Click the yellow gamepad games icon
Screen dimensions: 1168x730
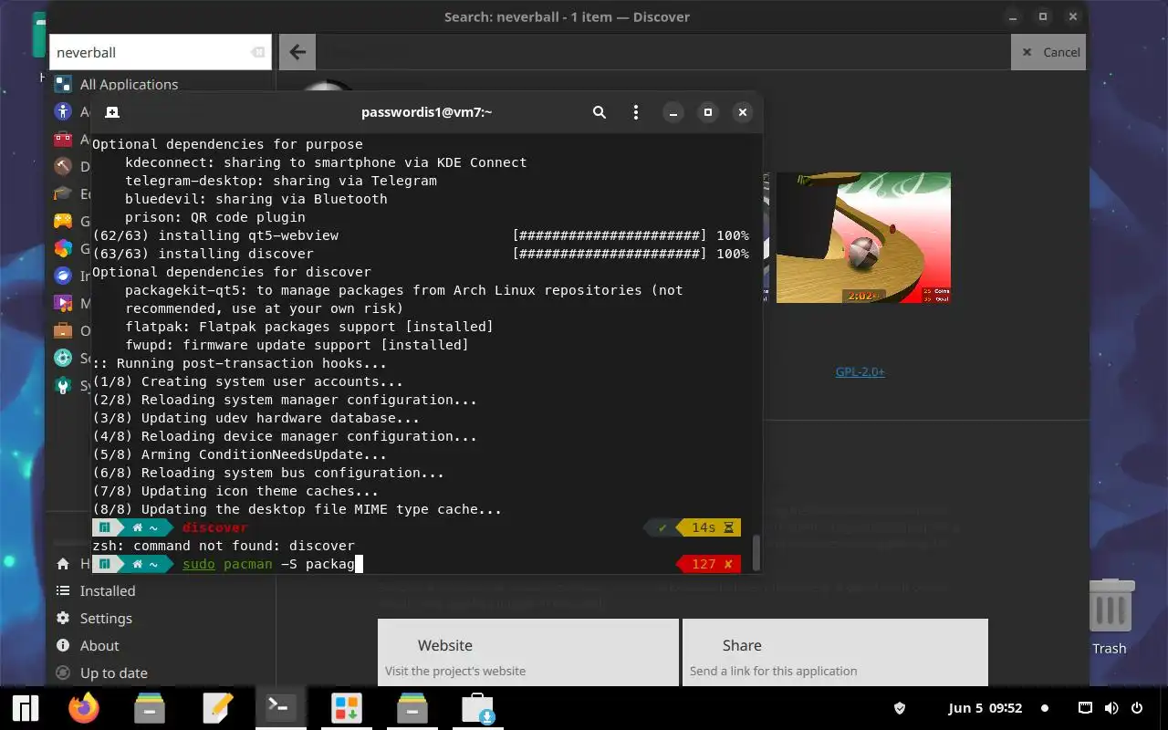(x=63, y=221)
